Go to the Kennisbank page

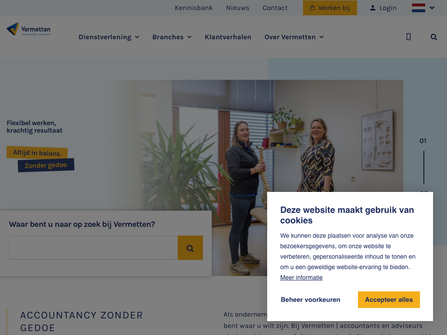tap(194, 8)
